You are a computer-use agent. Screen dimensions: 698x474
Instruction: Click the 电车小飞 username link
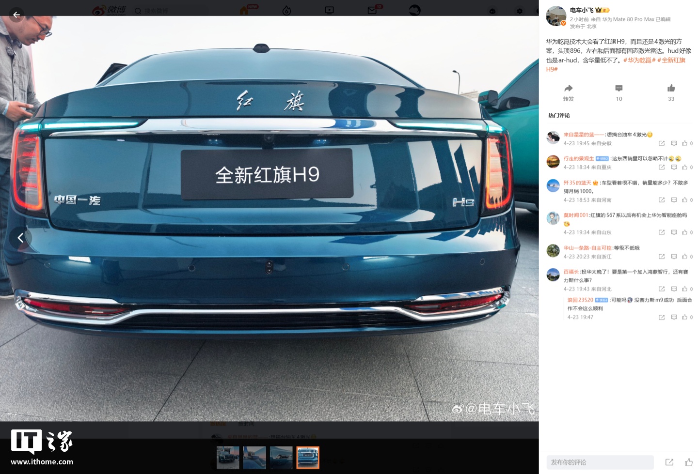click(x=581, y=10)
